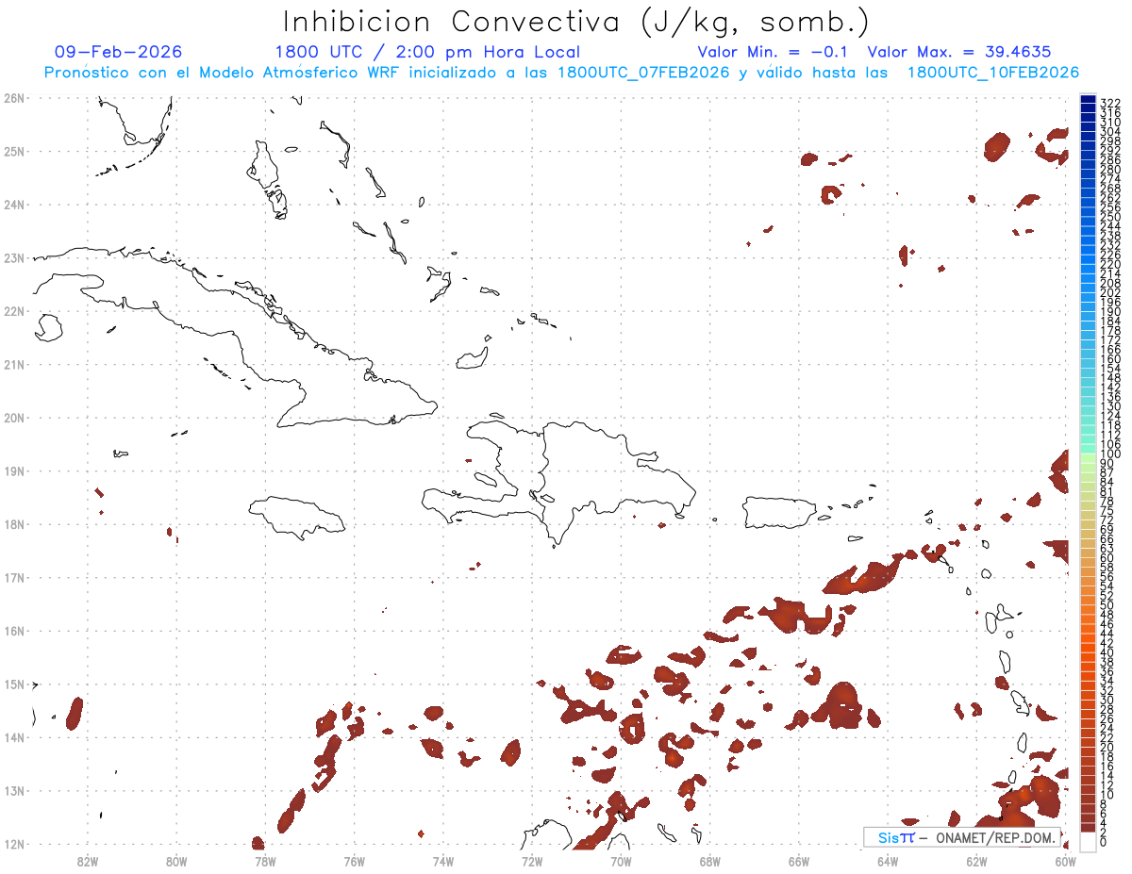The height and width of the screenshot is (874, 1132).
Task: Click the 19N latitude label
Action: [x=14, y=470]
